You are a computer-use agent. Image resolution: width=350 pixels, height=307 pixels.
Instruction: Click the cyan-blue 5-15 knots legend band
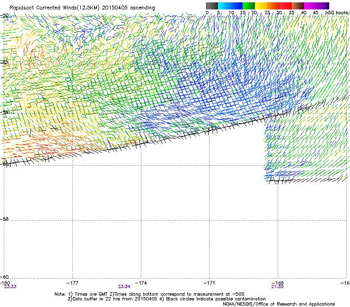(230, 6)
